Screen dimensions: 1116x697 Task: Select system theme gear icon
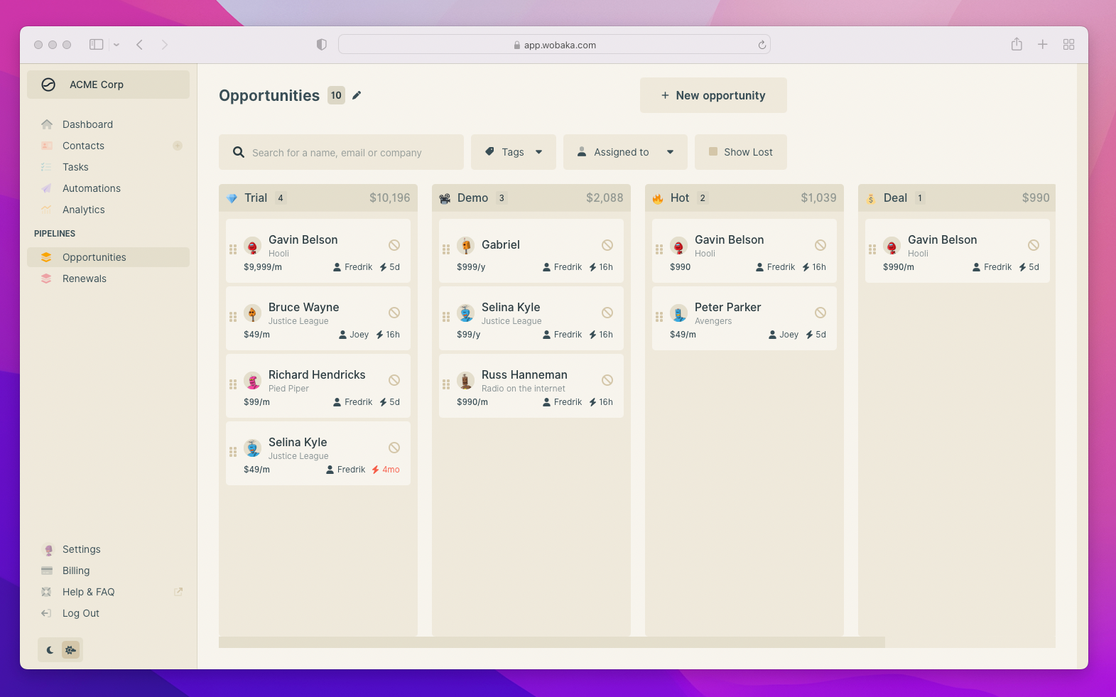point(70,649)
